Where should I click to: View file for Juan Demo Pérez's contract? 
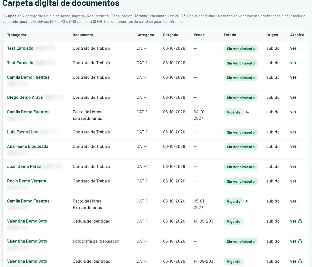point(293,166)
